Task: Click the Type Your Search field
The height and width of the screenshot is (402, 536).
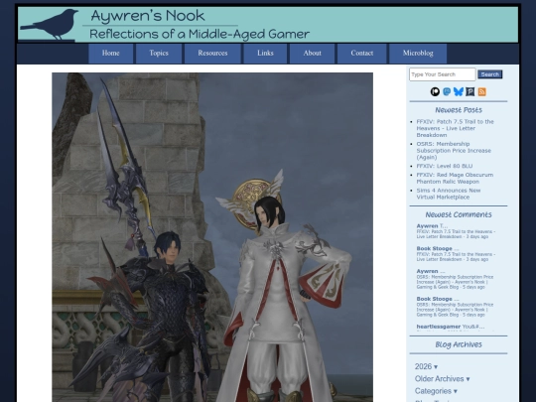Action: tap(443, 74)
